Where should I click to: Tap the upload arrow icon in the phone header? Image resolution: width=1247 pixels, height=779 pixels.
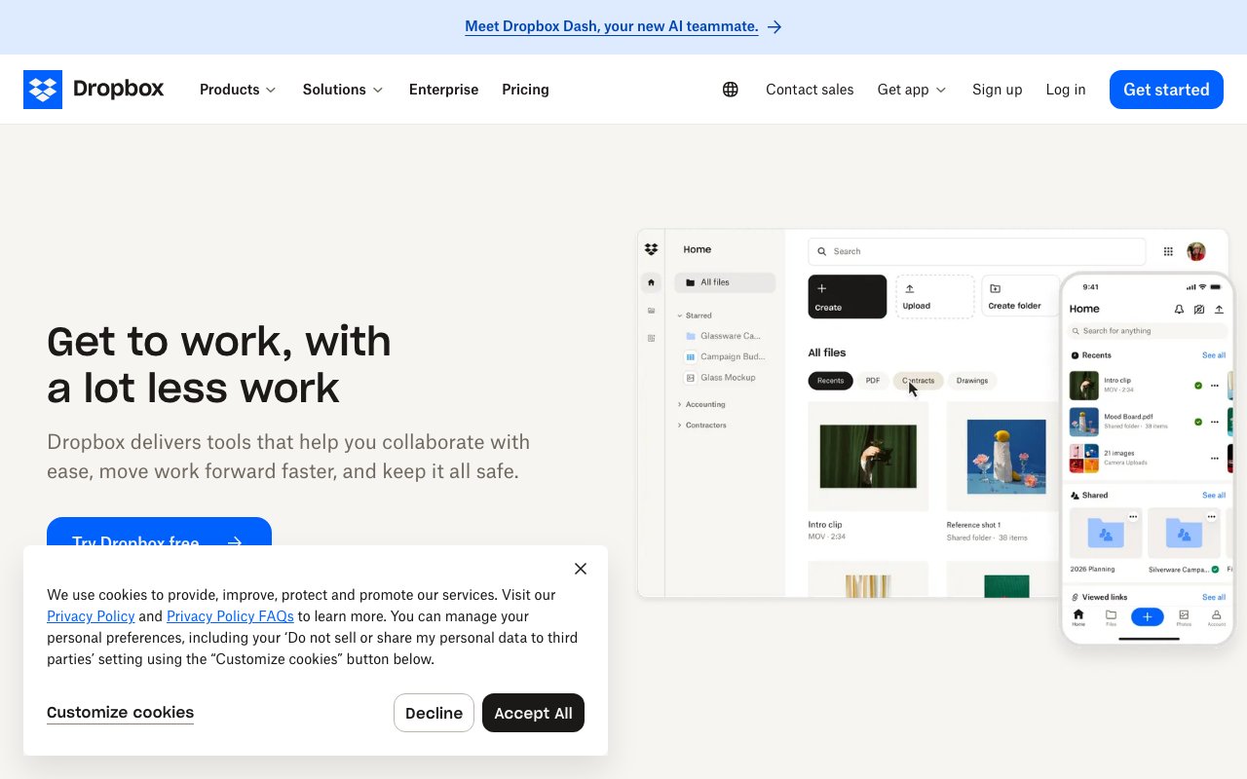[1219, 309]
